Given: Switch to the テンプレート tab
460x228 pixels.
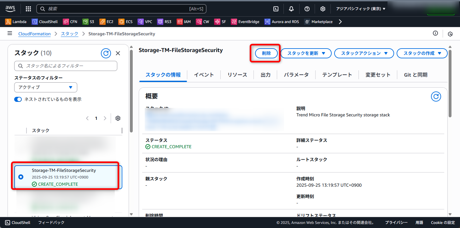Looking at the screenshot, I should (337, 75).
